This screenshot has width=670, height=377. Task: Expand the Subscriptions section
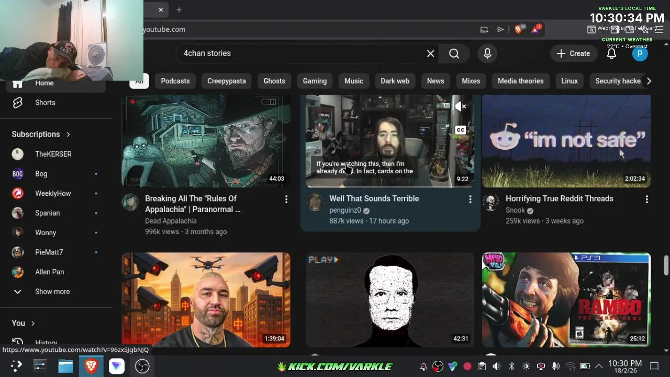pos(41,134)
